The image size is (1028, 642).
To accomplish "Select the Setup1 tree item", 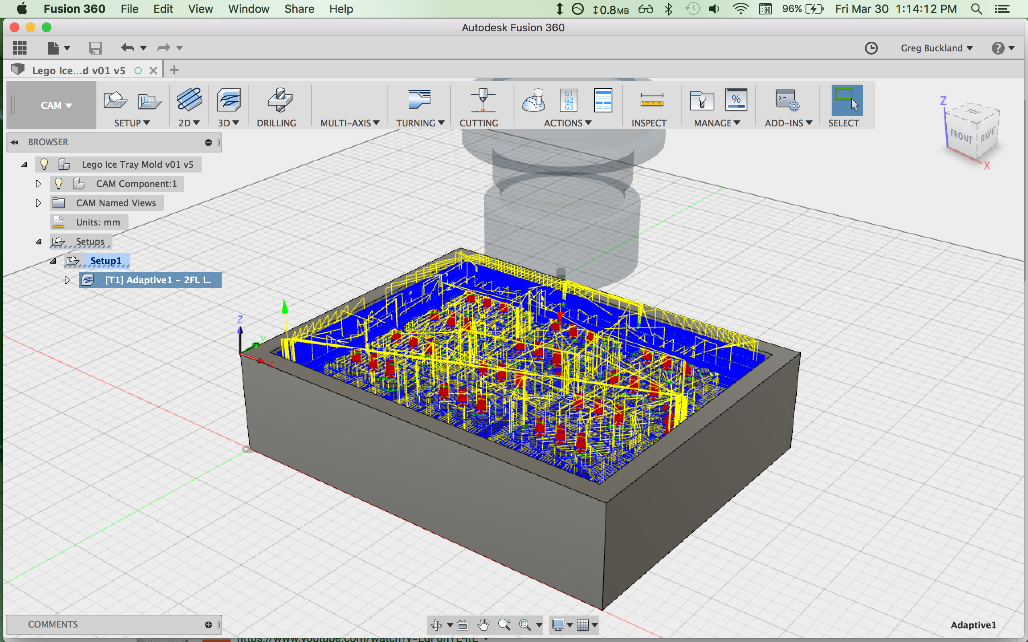I will (x=106, y=261).
